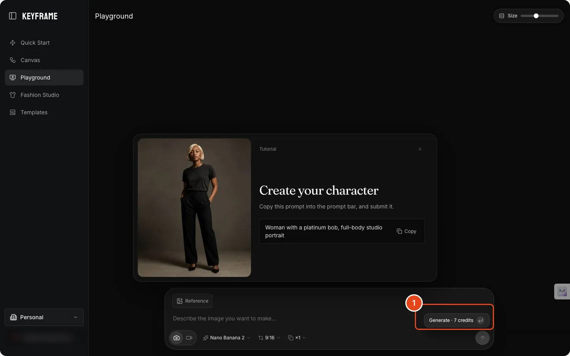
Task: Expand the Nano Banana 2 model dropdown
Action: (226, 338)
